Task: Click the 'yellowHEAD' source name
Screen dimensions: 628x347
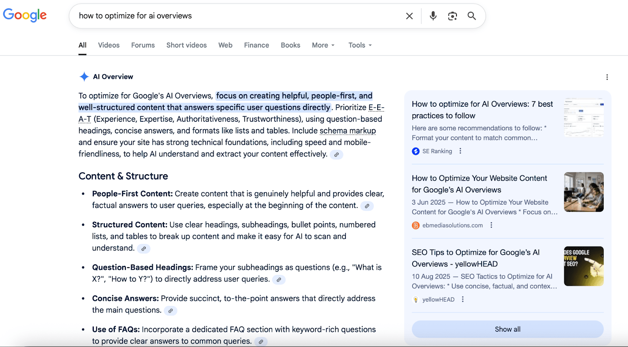Action: click(438, 300)
